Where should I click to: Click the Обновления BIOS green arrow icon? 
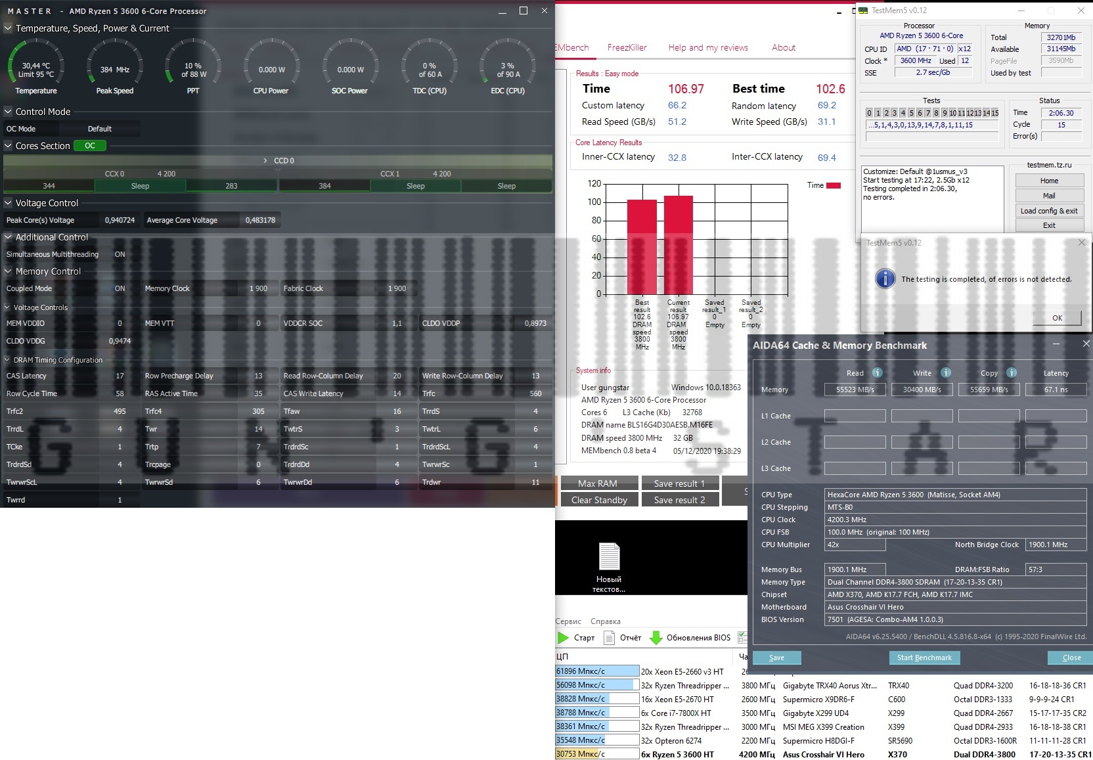[x=656, y=637]
